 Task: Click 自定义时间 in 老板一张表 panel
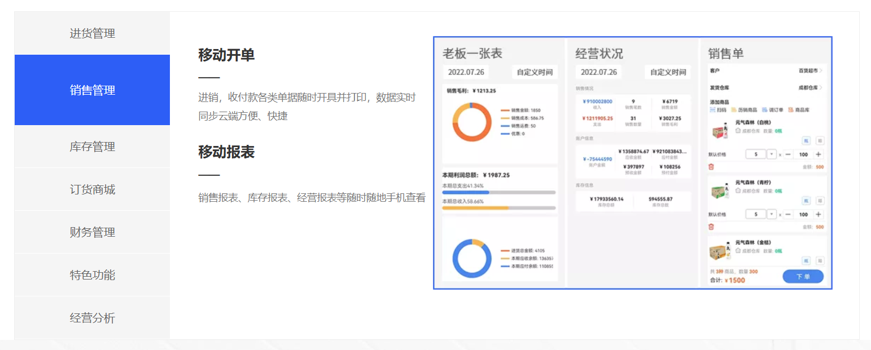pyautogui.click(x=535, y=72)
